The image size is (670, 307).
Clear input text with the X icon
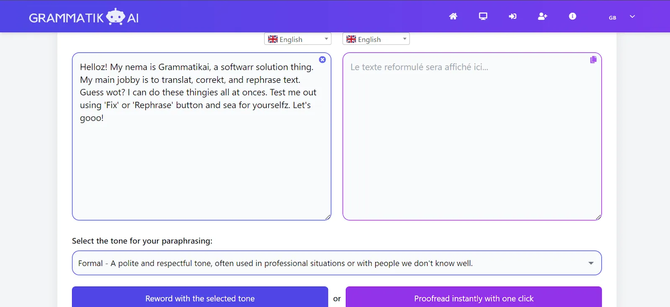322,60
